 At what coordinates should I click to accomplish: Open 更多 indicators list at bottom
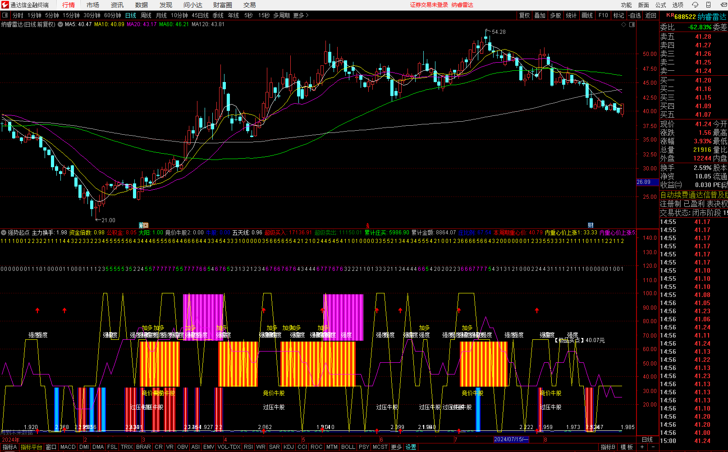[396, 447]
